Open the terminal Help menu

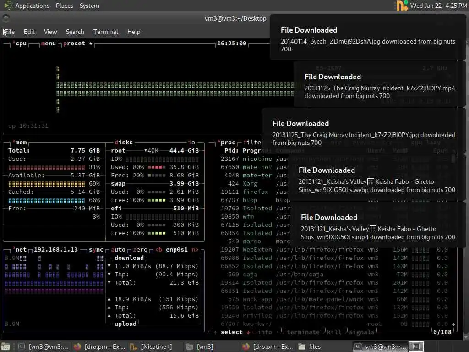point(133,32)
